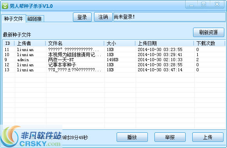Click date cell 2014-10-30 03:28:55
Screen dimensions: 227x148
pos(160,65)
